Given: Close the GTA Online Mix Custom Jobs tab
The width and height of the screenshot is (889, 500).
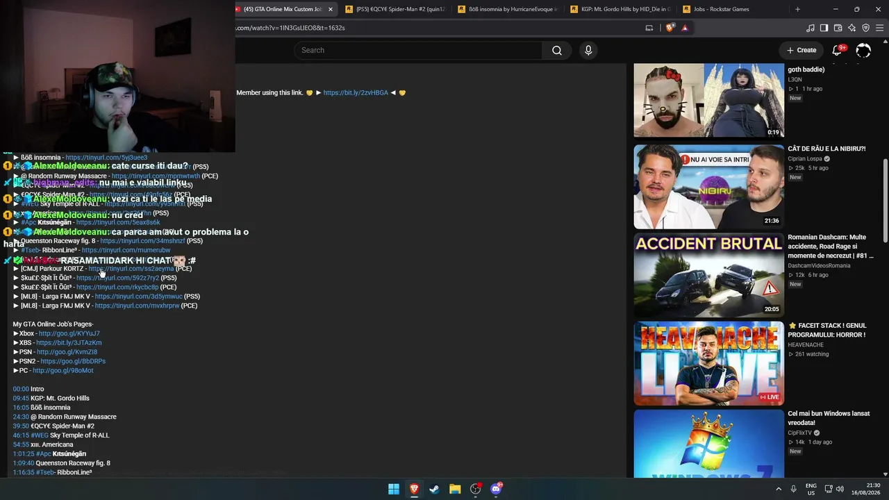Looking at the screenshot, I should [331, 9].
